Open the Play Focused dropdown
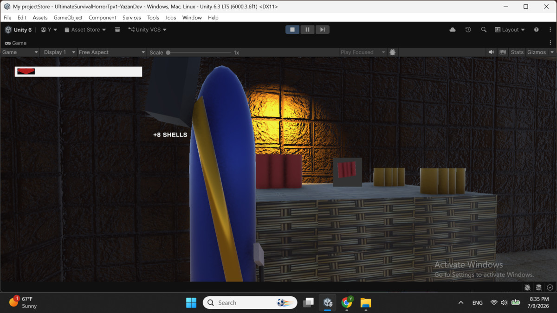This screenshot has width=557, height=313. pos(363,52)
